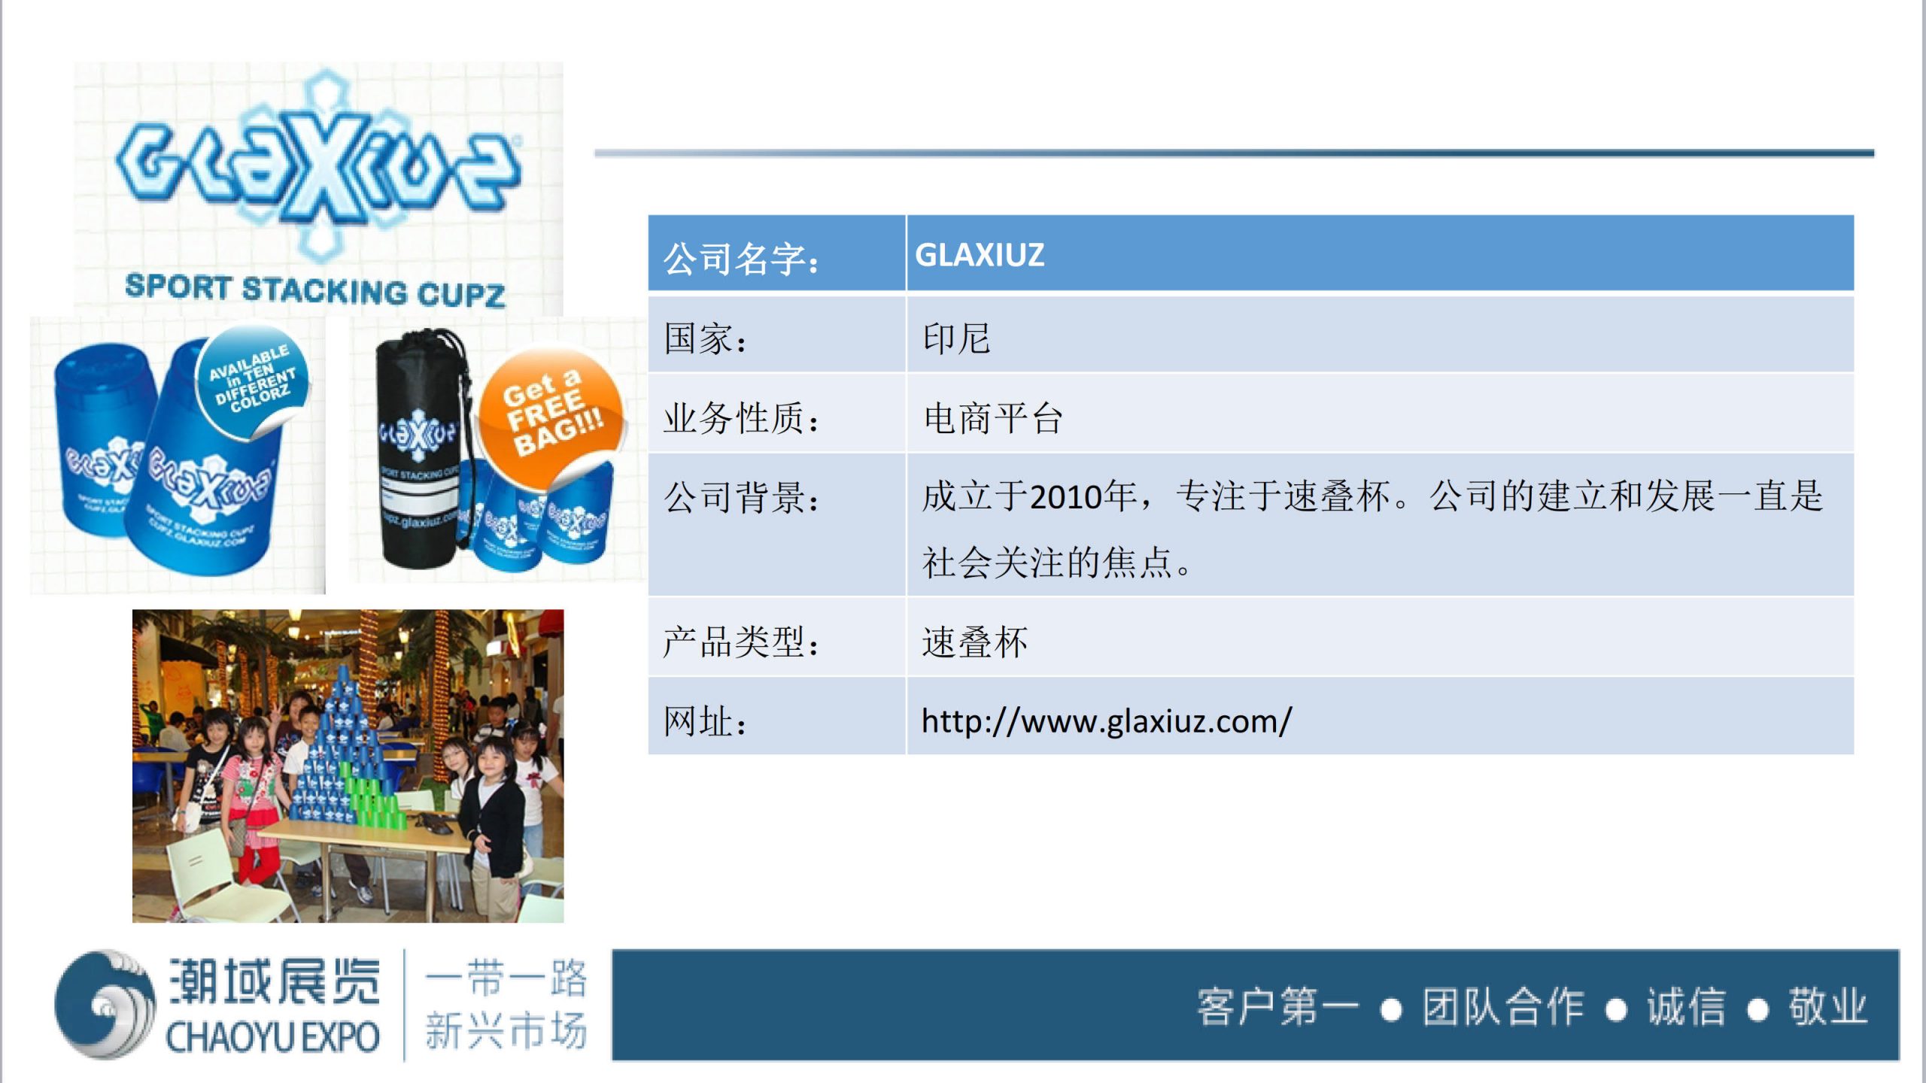Image resolution: width=1926 pixels, height=1083 pixels.
Task: Click the '公司背景:' row label
Action: point(740,497)
